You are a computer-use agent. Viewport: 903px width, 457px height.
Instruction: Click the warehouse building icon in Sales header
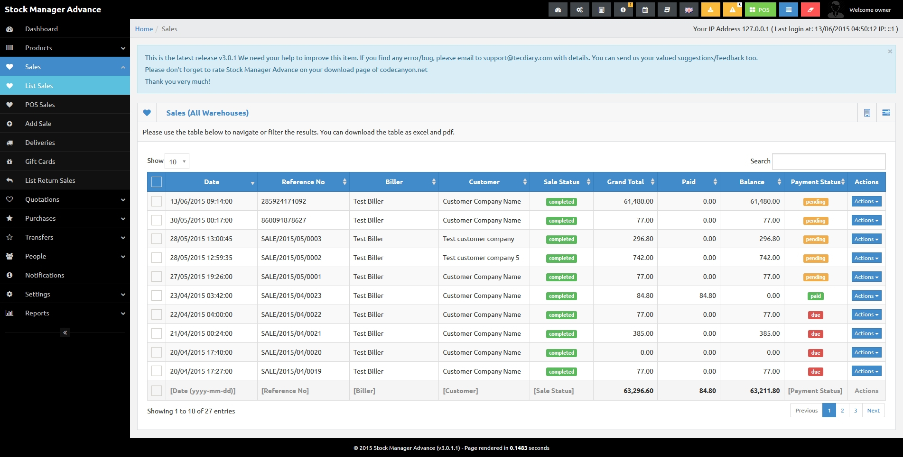[x=867, y=113]
